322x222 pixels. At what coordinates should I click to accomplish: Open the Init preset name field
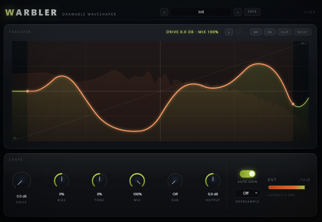pos(201,12)
